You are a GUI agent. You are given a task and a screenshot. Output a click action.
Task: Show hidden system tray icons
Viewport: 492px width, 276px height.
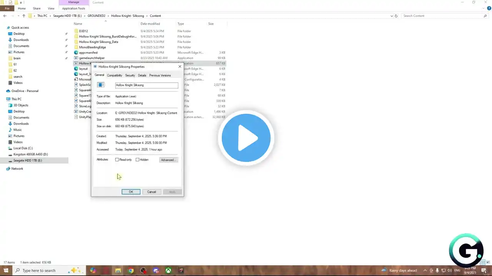point(425,270)
